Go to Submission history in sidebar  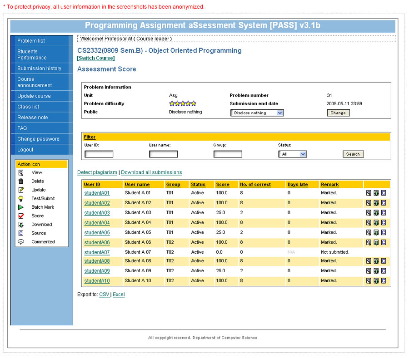pyautogui.click(x=39, y=69)
